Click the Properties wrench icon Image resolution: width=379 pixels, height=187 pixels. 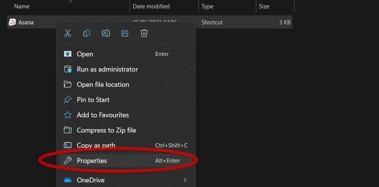(x=68, y=160)
